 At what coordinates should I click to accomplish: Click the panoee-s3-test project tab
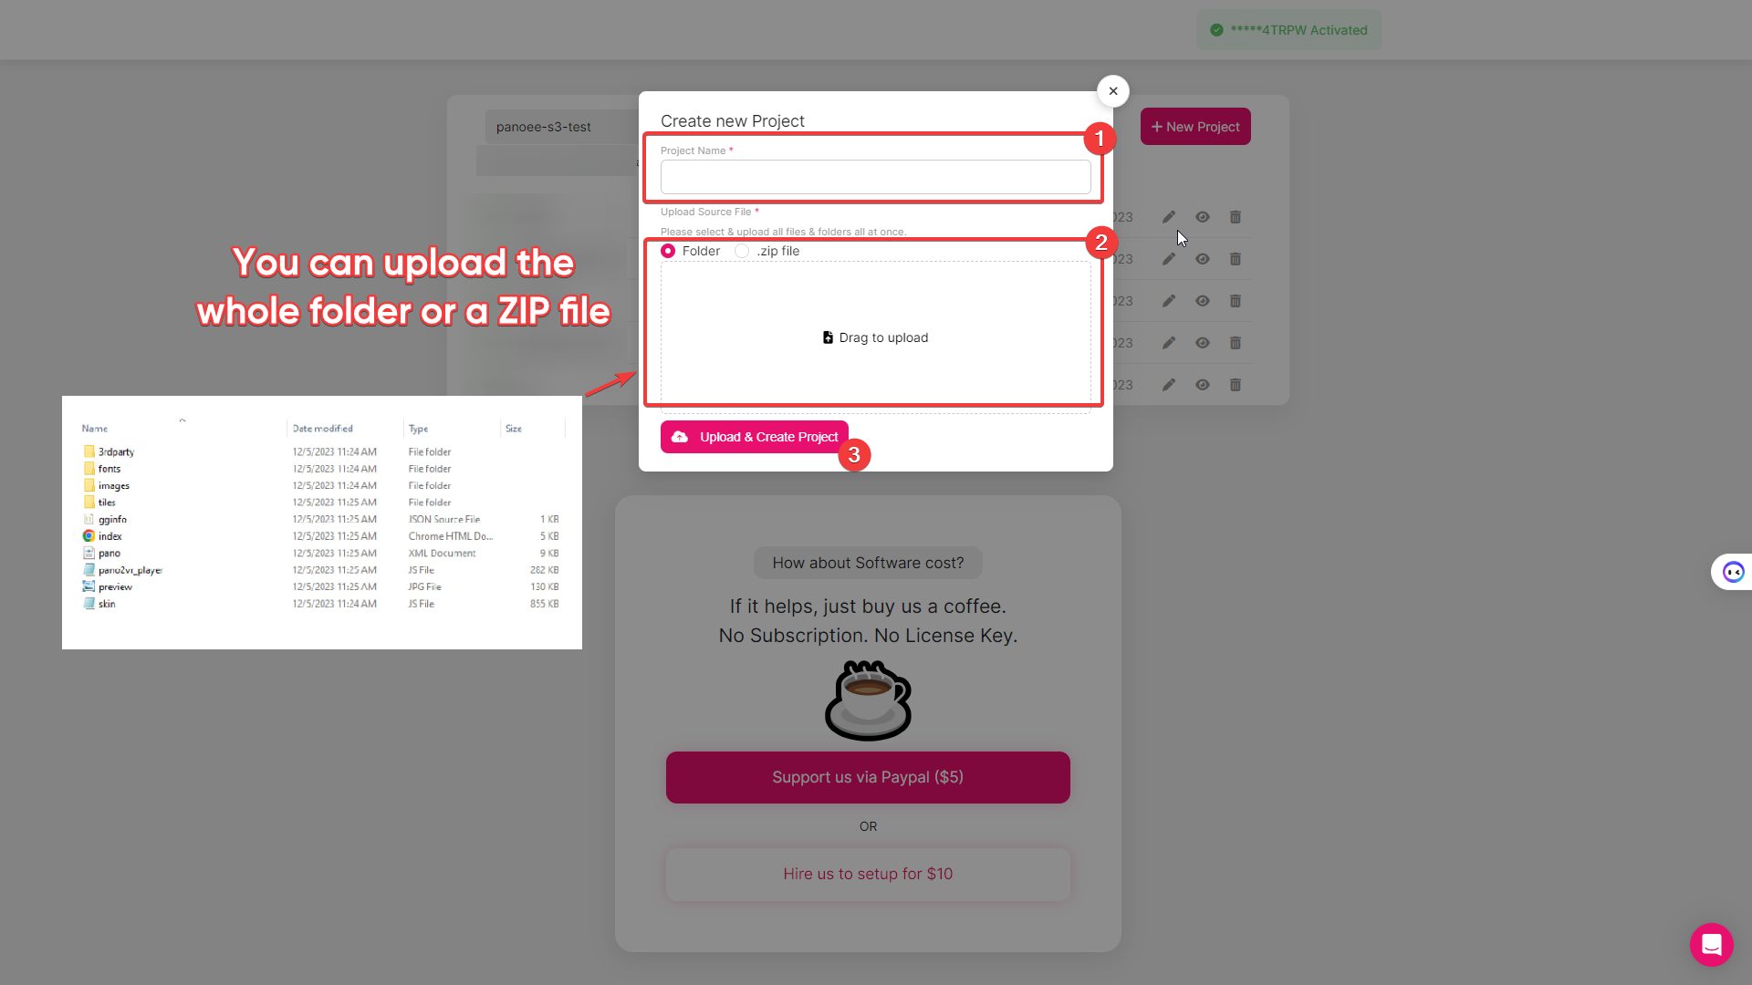click(x=544, y=125)
